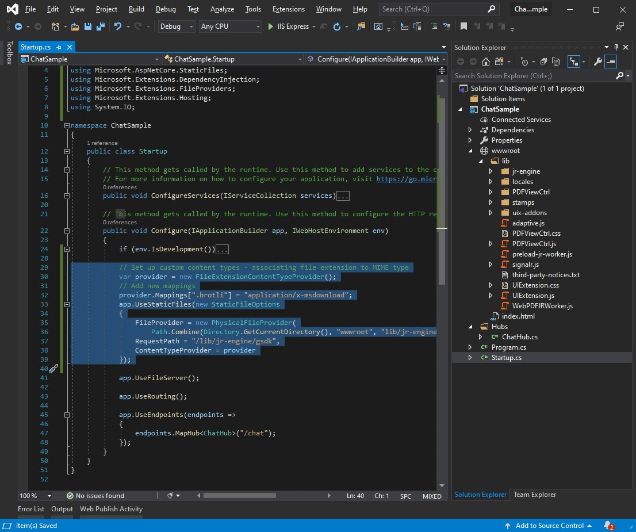Click Show All Files icon in Solution Explorer
The width and height of the screenshot is (636, 532).
tap(556, 62)
